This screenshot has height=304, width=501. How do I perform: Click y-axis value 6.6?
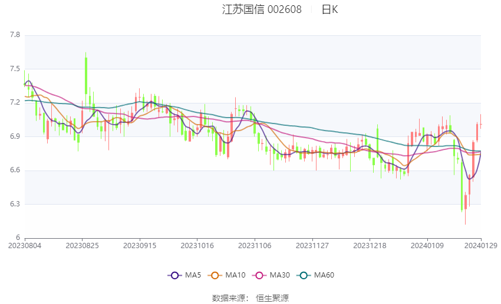click(x=15, y=170)
